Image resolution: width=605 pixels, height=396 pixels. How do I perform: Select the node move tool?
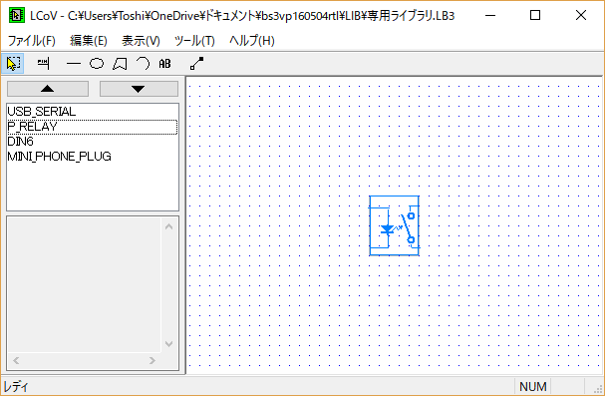(196, 64)
